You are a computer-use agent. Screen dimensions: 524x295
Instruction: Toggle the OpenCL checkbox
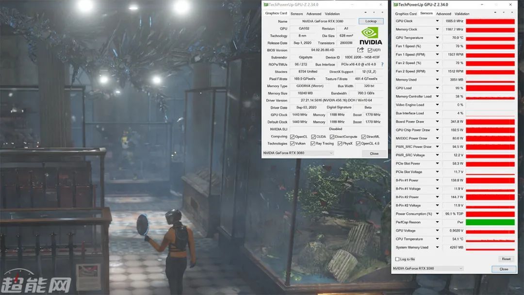(x=292, y=137)
